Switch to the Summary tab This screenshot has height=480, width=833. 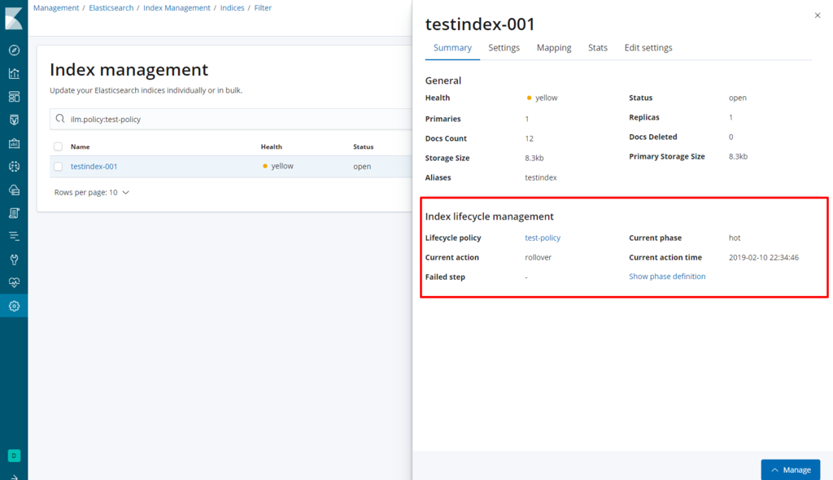tap(452, 48)
